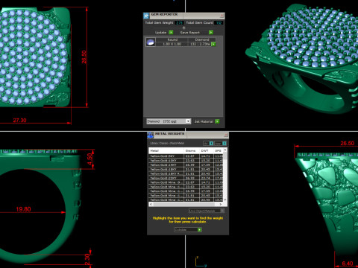The height and width of the screenshot is (268, 358).
Task: Click green Set Material arrow button
Action: point(217,121)
